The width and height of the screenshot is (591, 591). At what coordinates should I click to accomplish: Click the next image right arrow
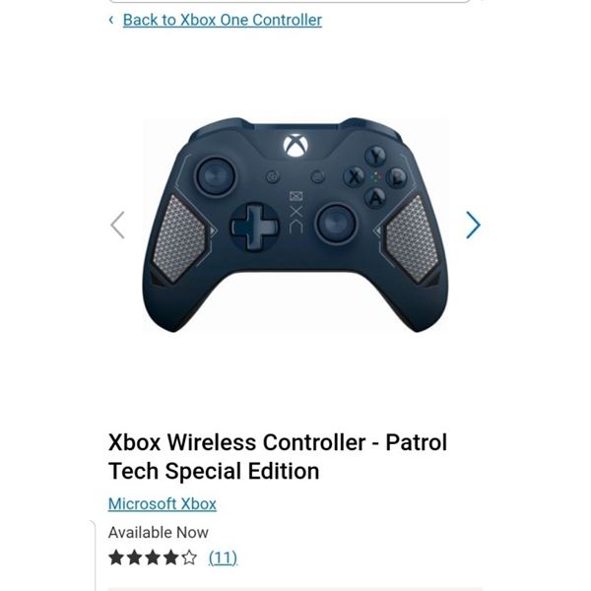(x=473, y=225)
